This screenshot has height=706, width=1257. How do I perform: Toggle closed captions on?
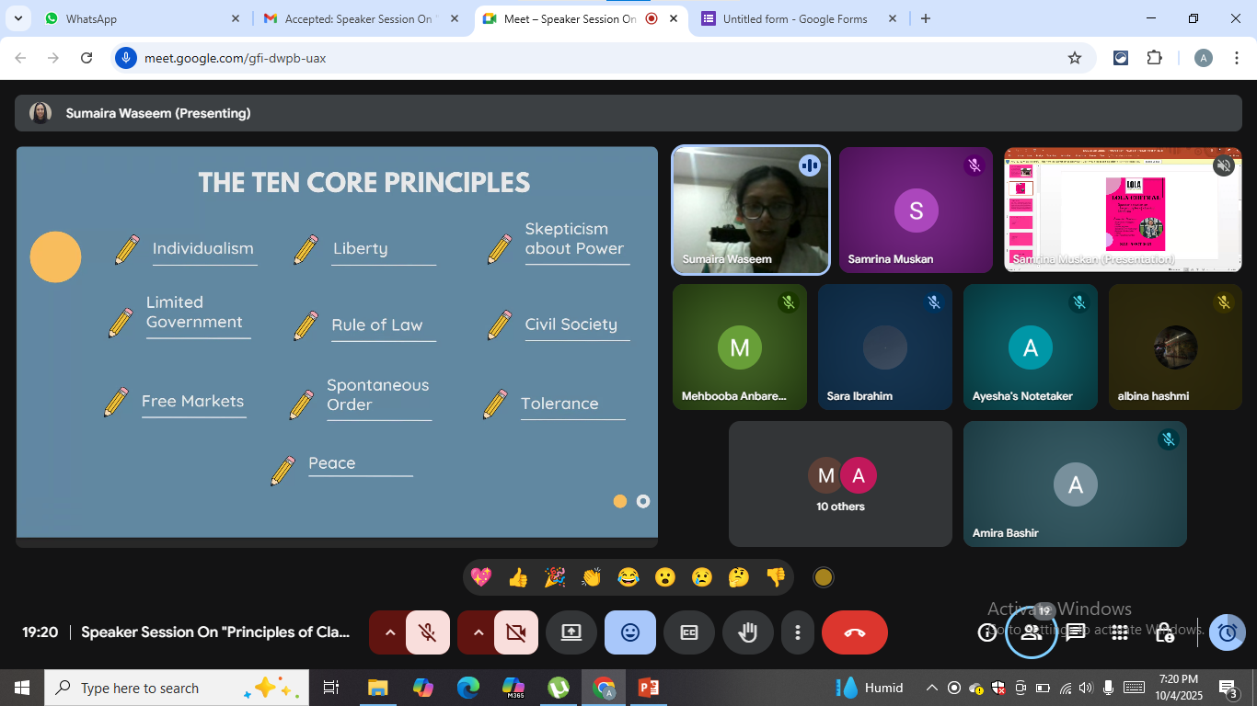(x=688, y=632)
